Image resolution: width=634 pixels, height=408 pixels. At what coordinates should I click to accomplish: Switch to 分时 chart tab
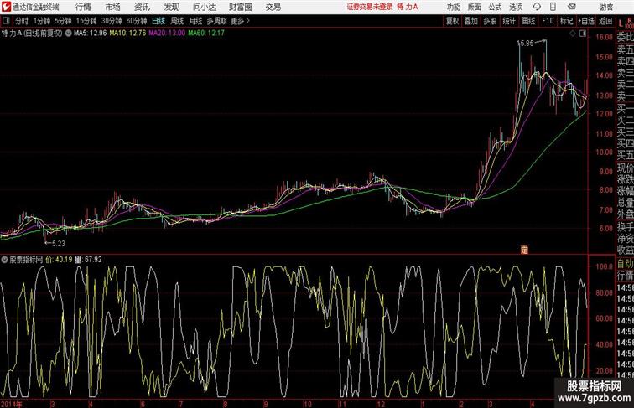click(22, 21)
